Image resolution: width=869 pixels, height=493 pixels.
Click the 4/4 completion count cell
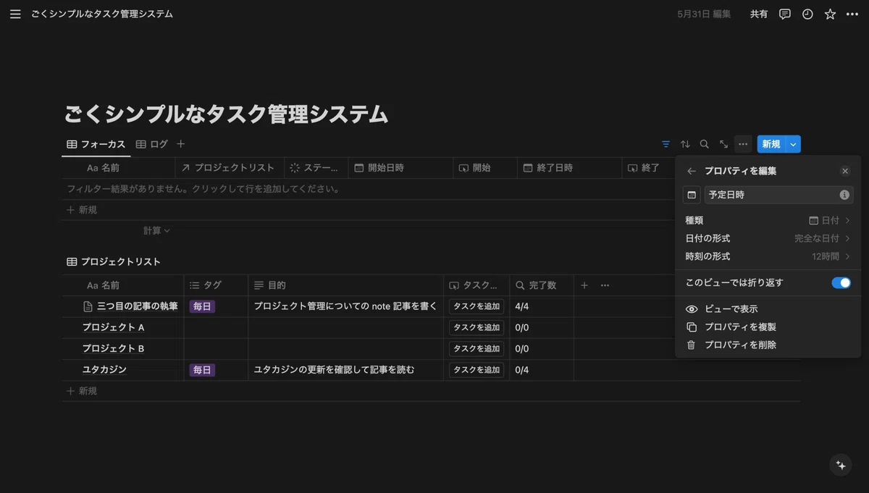(x=542, y=306)
